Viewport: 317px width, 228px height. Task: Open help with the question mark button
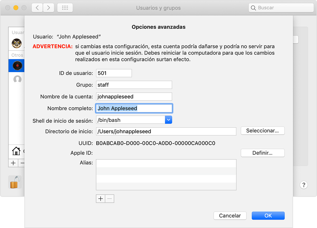(x=304, y=185)
